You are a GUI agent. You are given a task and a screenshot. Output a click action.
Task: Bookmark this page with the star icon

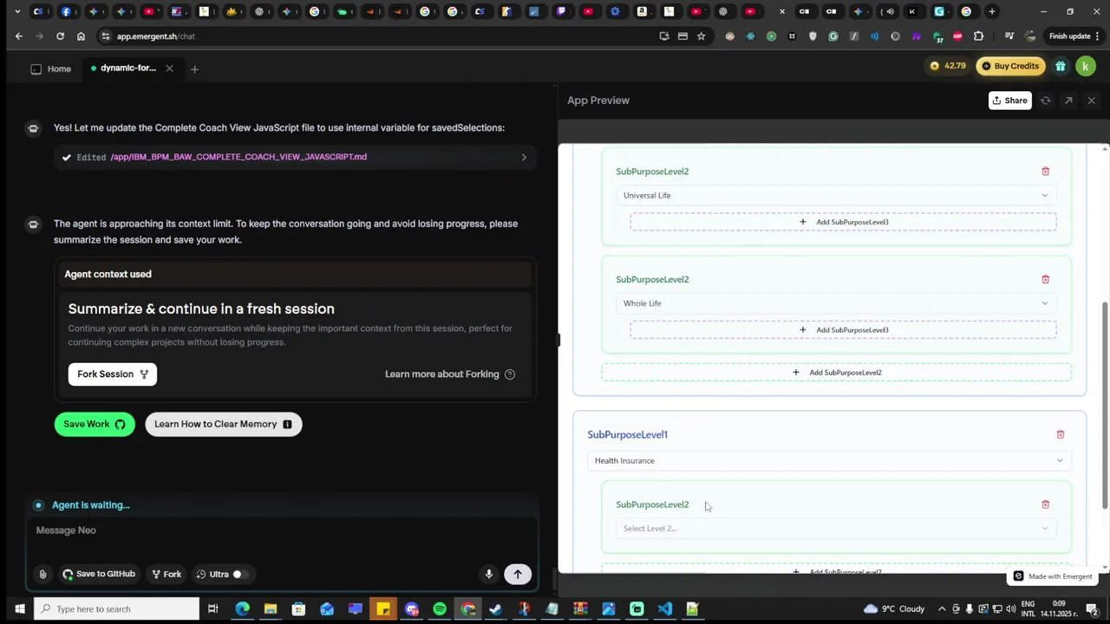(x=701, y=36)
